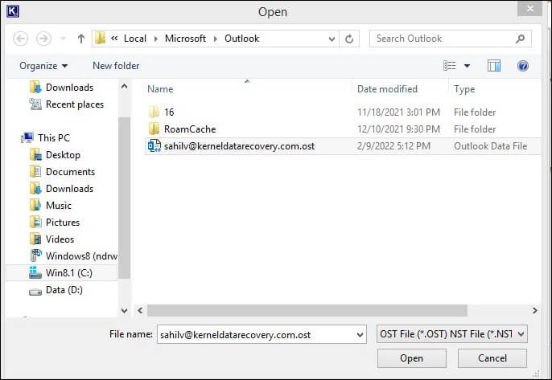Select the Outlook breadcrumb segment
552x380 pixels.
(x=242, y=39)
